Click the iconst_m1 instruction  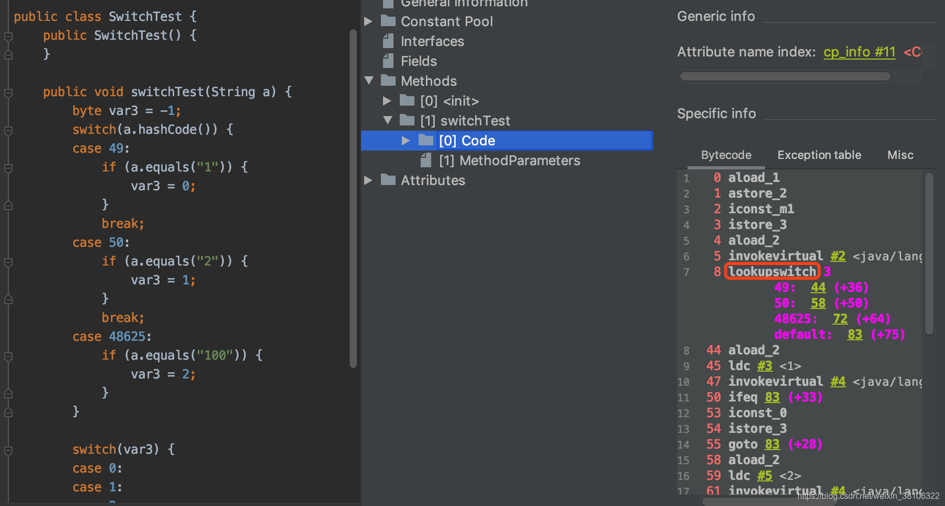pos(761,209)
